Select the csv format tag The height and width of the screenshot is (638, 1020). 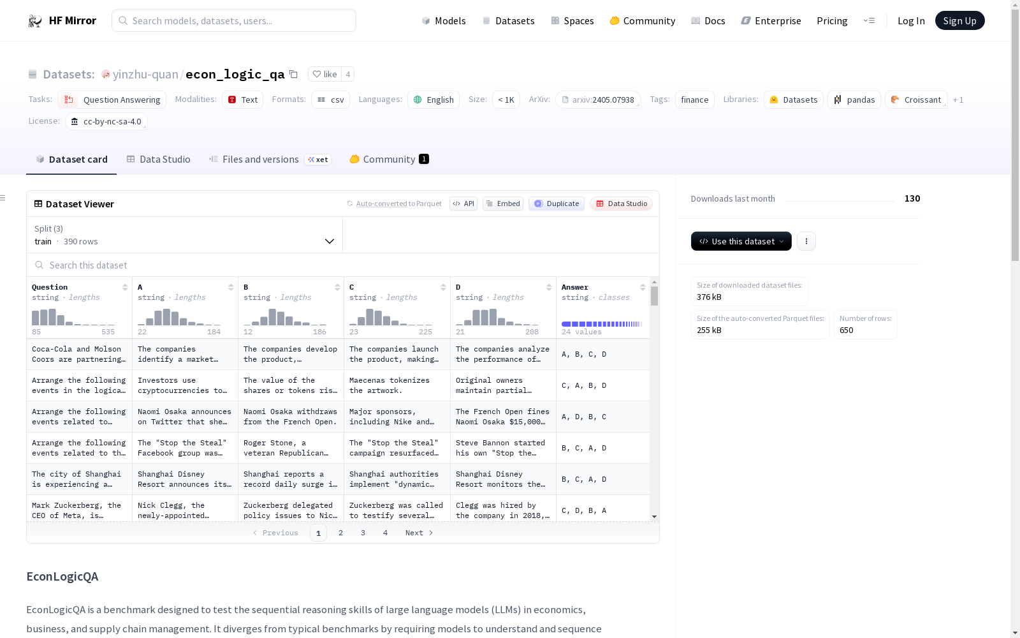pyautogui.click(x=331, y=100)
